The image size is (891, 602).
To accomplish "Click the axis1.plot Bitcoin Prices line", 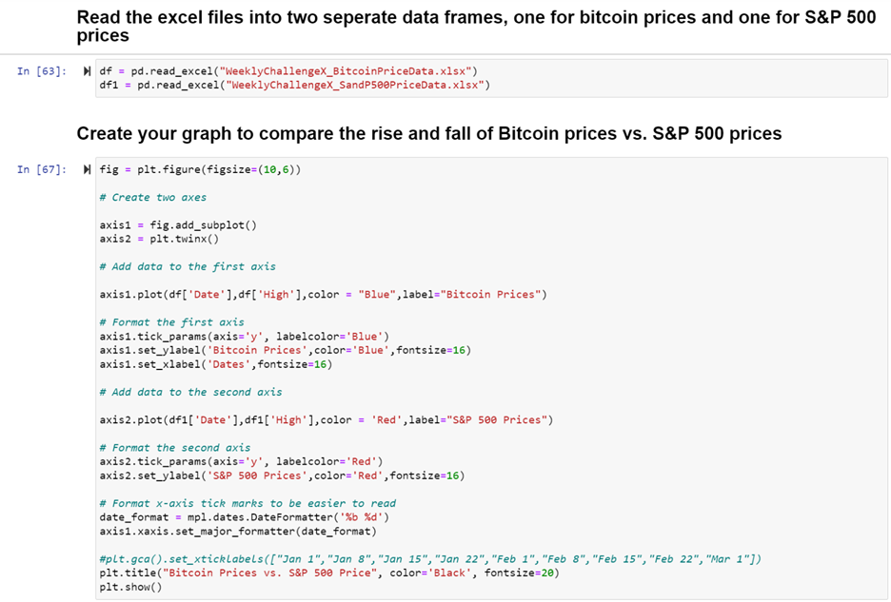I will 323,294.
